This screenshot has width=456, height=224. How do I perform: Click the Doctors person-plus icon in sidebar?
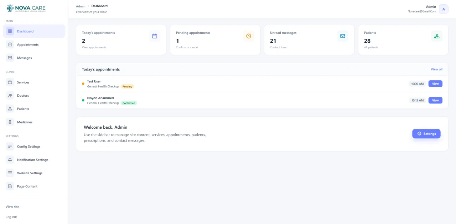[x=10, y=96]
